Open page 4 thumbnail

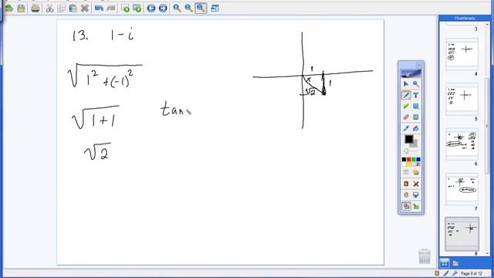tap(462, 54)
